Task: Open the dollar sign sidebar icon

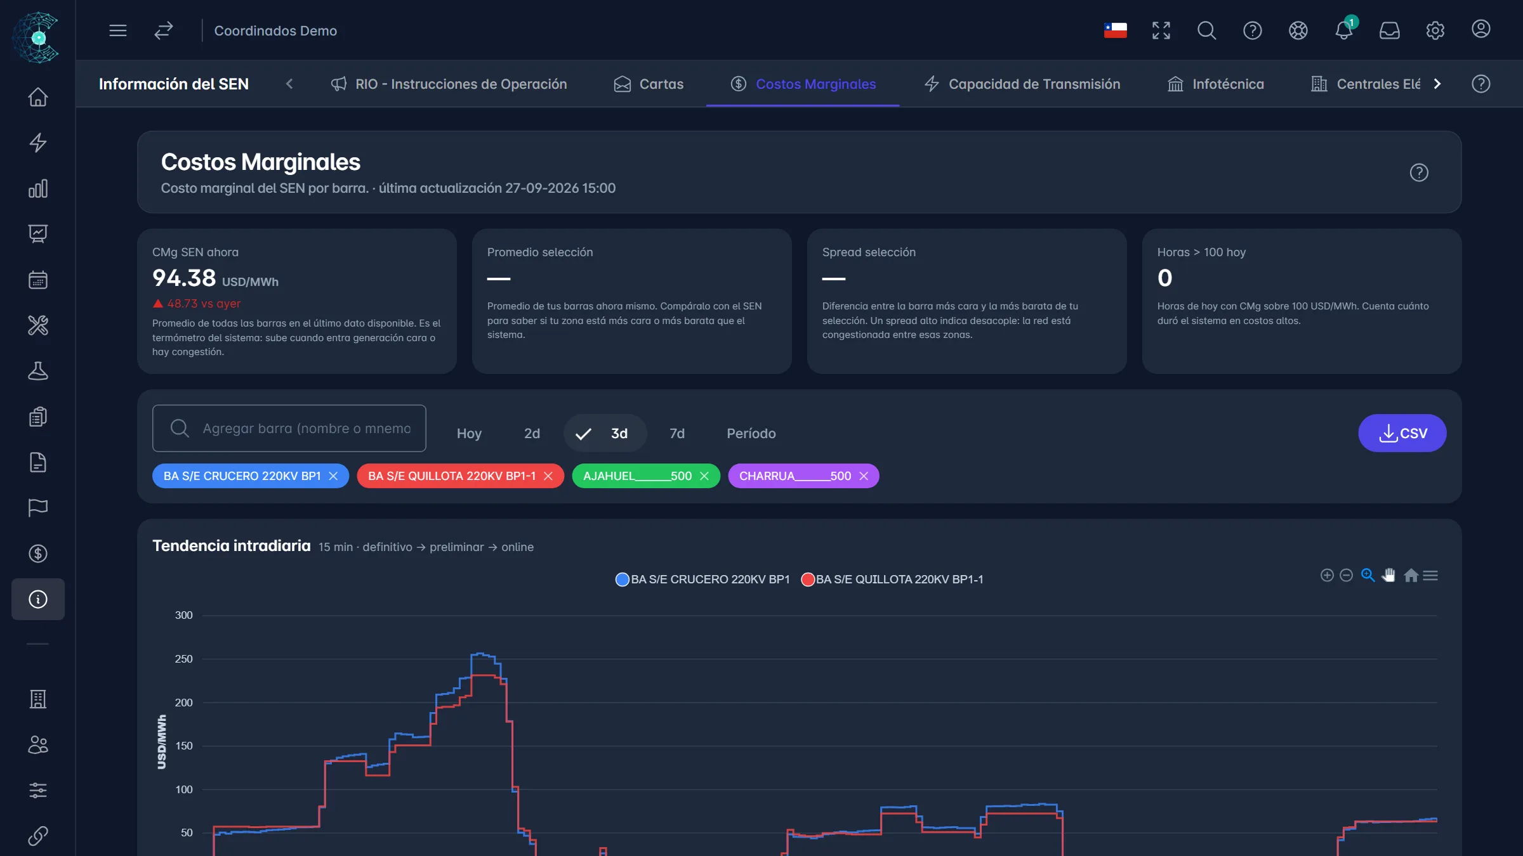Action: point(38,554)
